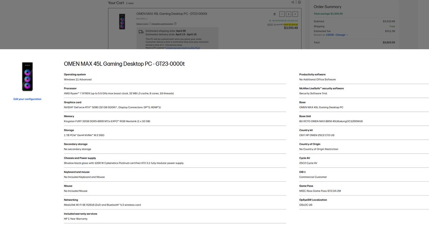
Task: Open 'Check out our ready to ship PCs' link
Action: pos(183,48)
